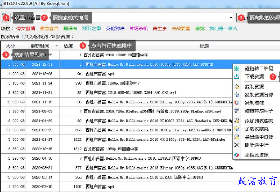This screenshot has width=280, height=192.
Task: Select the row dated 2020-03-21
Action: [x=140, y=168]
